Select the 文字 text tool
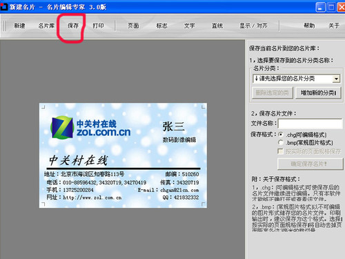345x259 pixels. [x=190, y=26]
